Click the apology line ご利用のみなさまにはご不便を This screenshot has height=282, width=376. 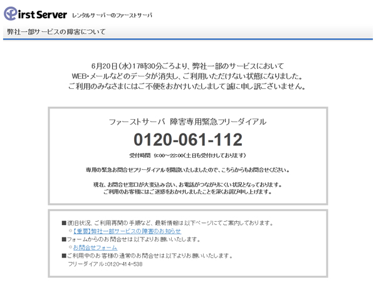coord(187,87)
